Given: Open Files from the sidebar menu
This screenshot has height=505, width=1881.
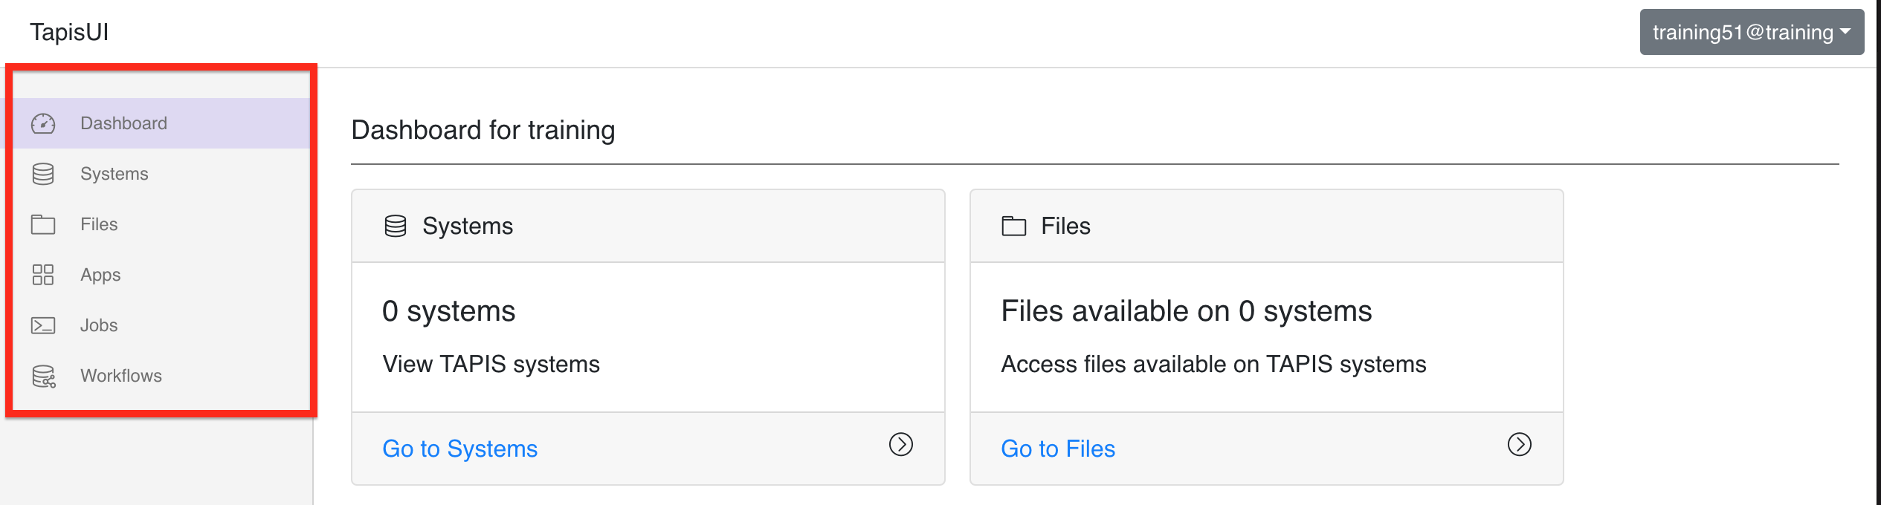Looking at the screenshot, I should click(158, 224).
